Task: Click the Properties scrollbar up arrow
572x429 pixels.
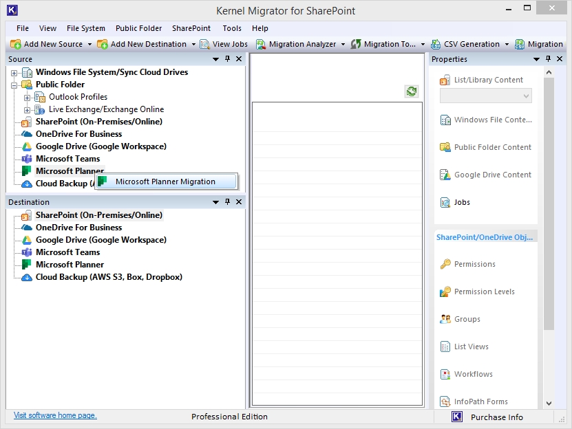Action: [x=549, y=73]
